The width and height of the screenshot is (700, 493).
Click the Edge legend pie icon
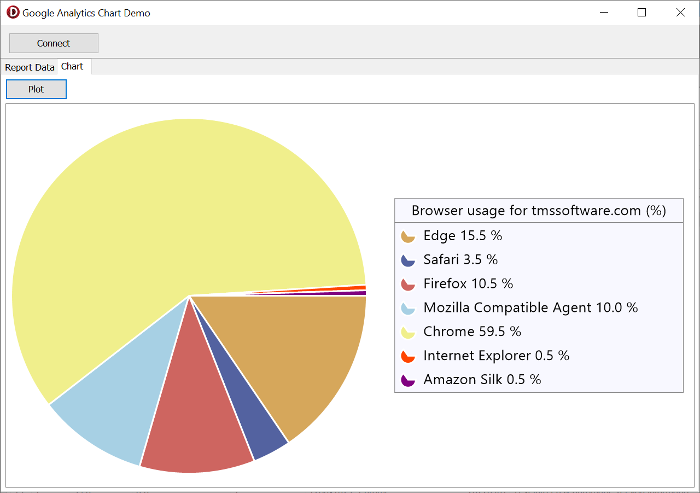(409, 236)
